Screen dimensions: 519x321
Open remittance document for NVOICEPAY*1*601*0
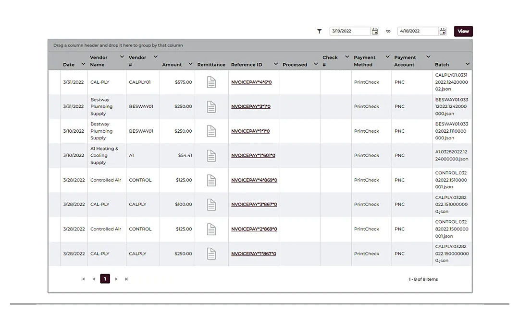tap(211, 155)
